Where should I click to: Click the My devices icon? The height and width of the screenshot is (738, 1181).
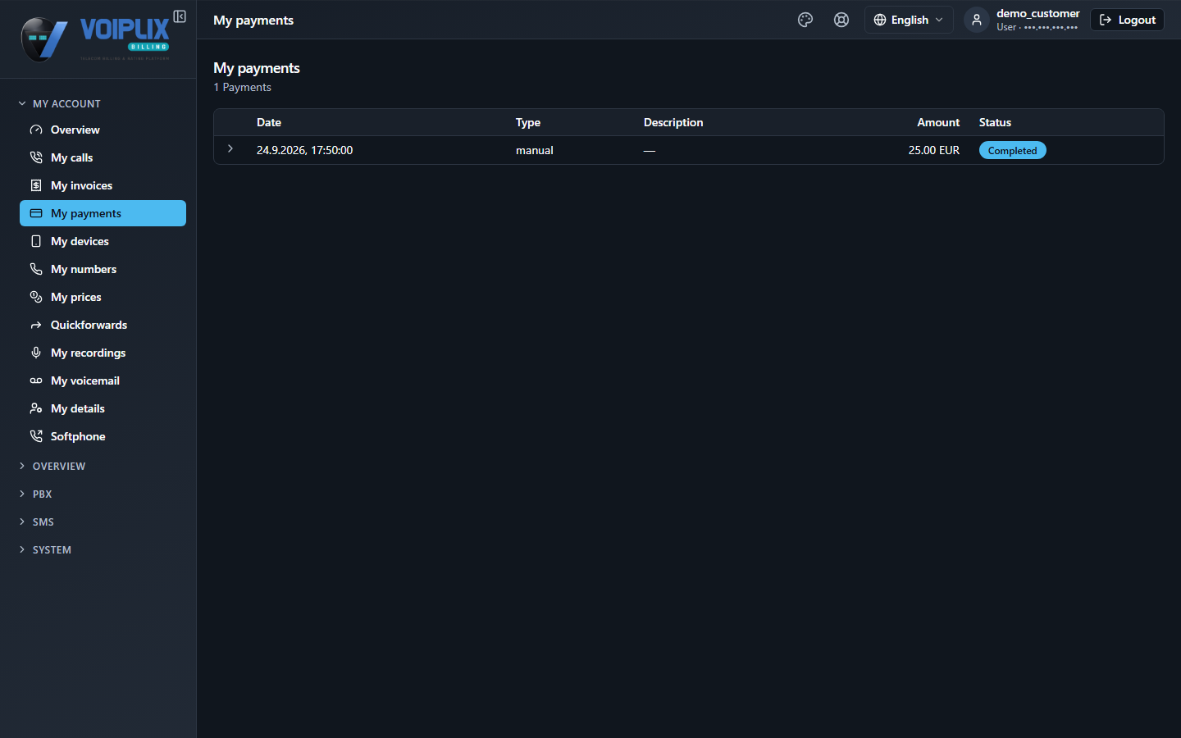pyautogui.click(x=36, y=241)
